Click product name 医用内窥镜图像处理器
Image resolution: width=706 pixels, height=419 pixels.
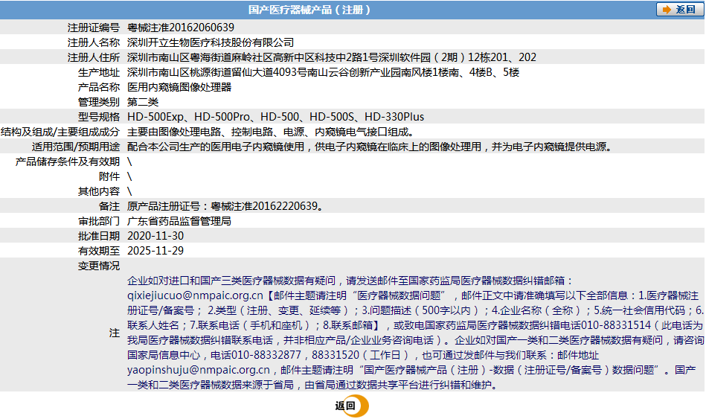point(179,87)
